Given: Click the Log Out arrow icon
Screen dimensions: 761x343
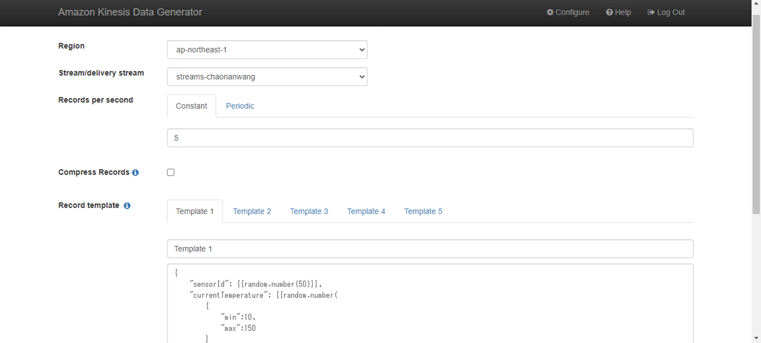Looking at the screenshot, I should (x=651, y=12).
